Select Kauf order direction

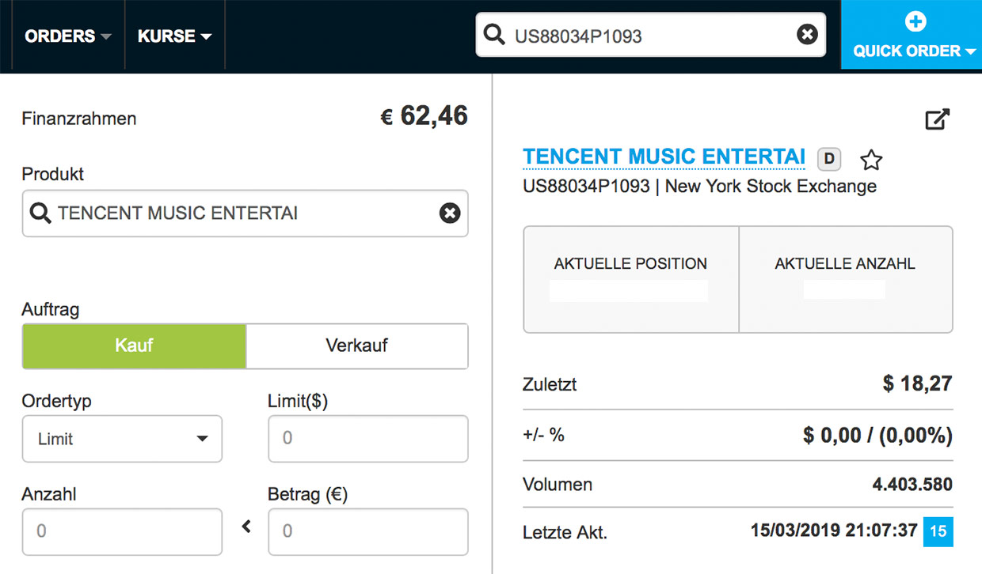pos(134,346)
